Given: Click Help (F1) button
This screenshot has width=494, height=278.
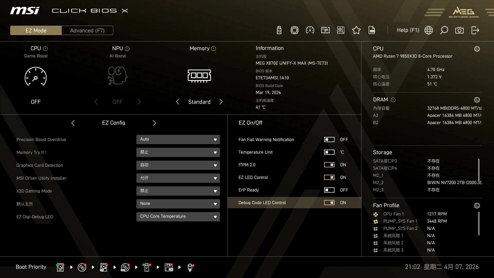Looking at the screenshot, I should pos(408,30).
